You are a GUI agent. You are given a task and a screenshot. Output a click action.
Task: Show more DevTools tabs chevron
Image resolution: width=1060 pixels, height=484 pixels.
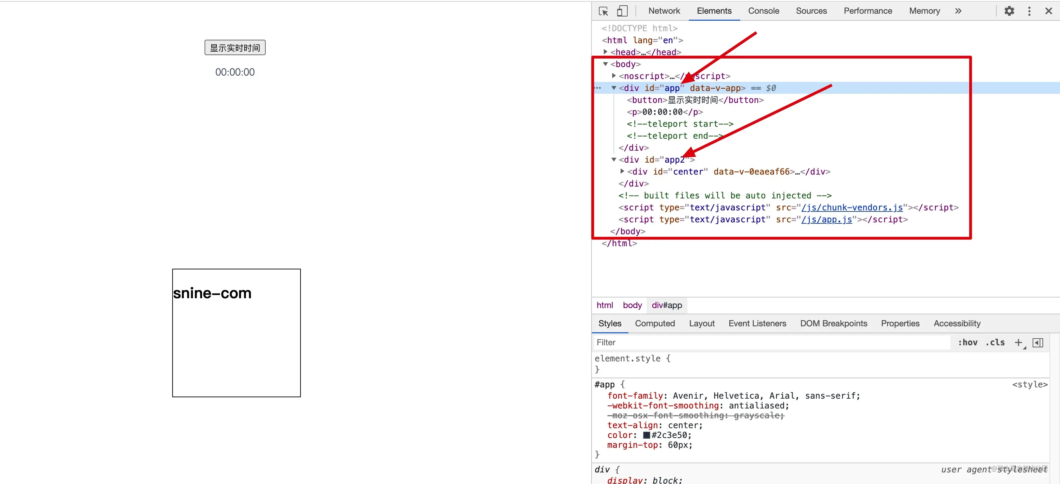click(958, 11)
